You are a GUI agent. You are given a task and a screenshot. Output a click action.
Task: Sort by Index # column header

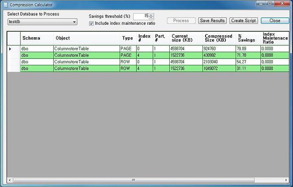pos(144,38)
